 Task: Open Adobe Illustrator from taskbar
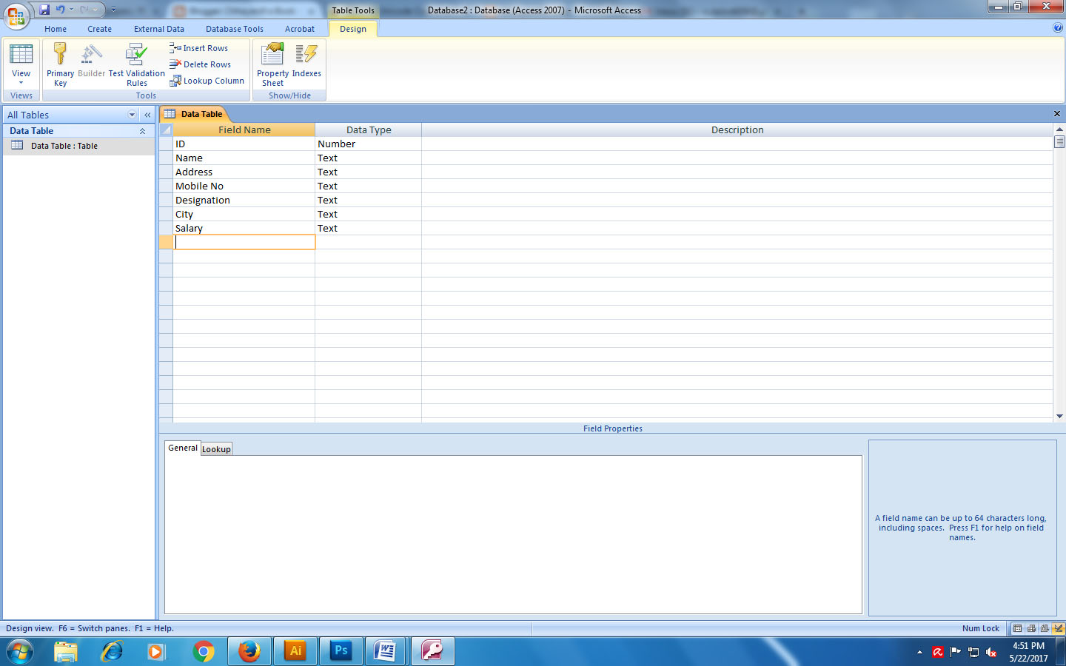click(x=295, y=652)
